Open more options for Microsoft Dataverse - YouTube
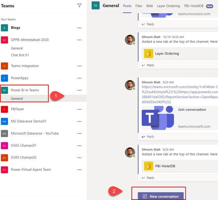This screenshot has width=218, height=200. click(x=79, y=133)
